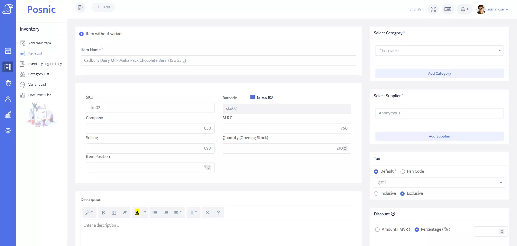Click the keyboard shortcuts icon
Viewport: 517px width, 246px height.
coord(448,9)
